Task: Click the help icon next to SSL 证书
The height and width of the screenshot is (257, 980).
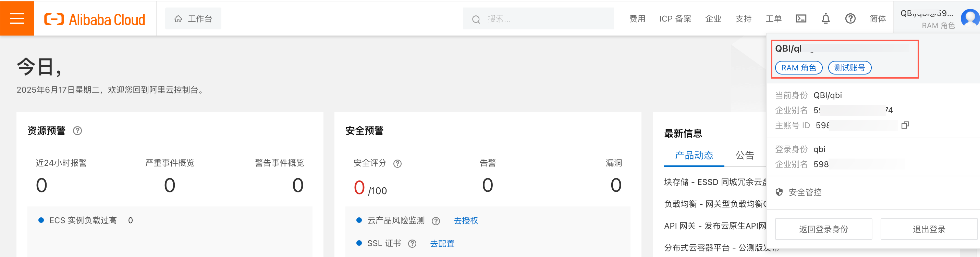Action: click(412, 244)
